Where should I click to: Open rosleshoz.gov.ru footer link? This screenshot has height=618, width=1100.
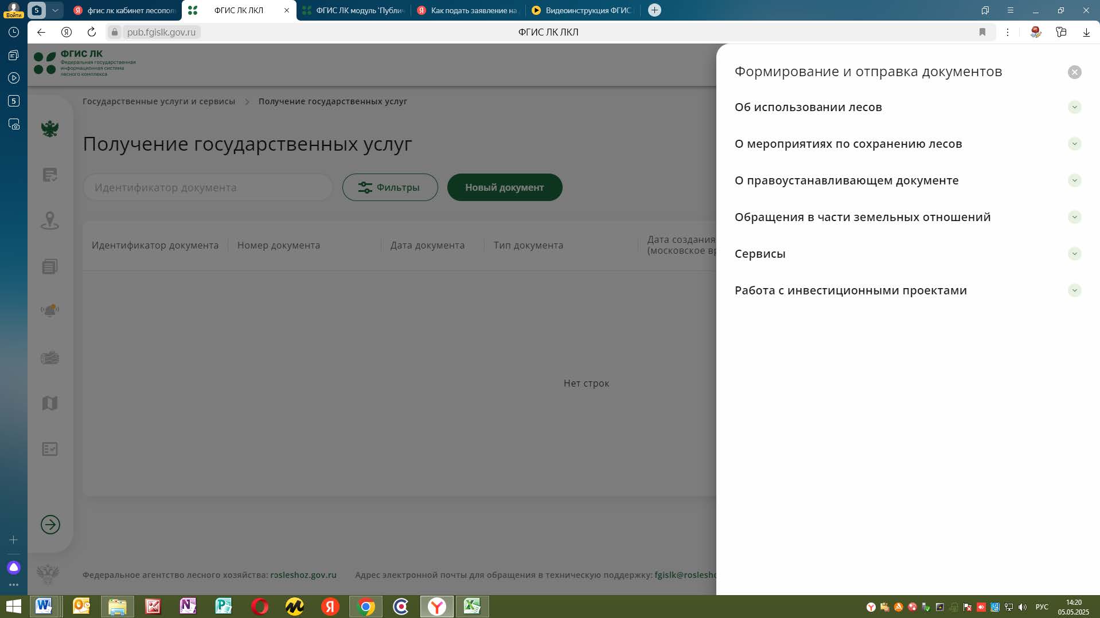[303, 575]
